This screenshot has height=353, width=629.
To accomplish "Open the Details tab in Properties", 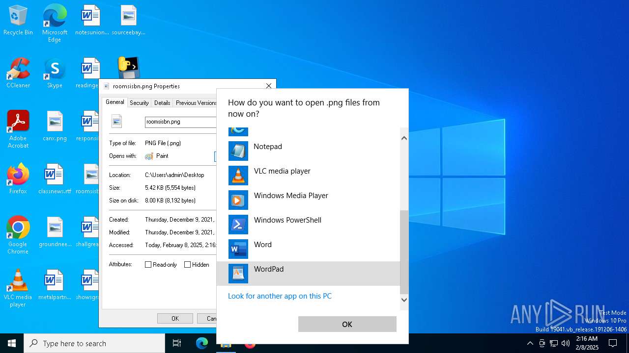I will [162, 103].
